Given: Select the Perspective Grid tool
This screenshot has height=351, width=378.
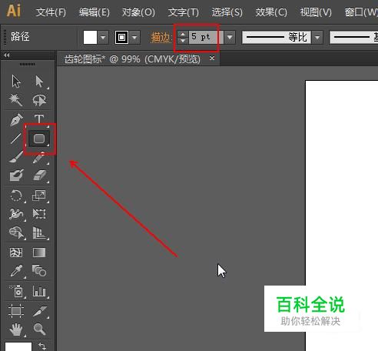Looking at the screenshot, I should click(39, 232).
